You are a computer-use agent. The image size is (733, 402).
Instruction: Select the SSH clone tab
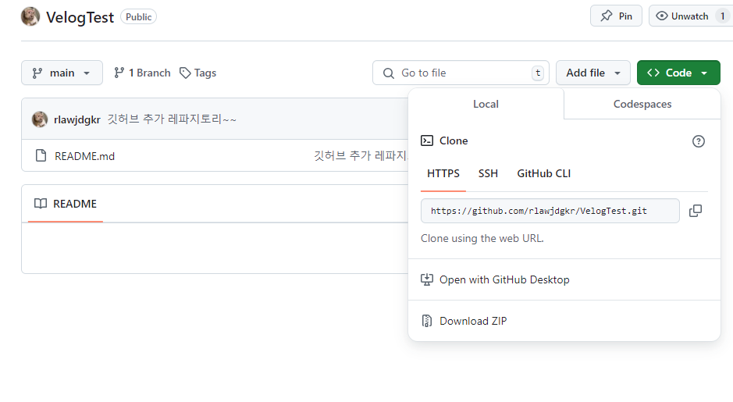click(488, 173)
